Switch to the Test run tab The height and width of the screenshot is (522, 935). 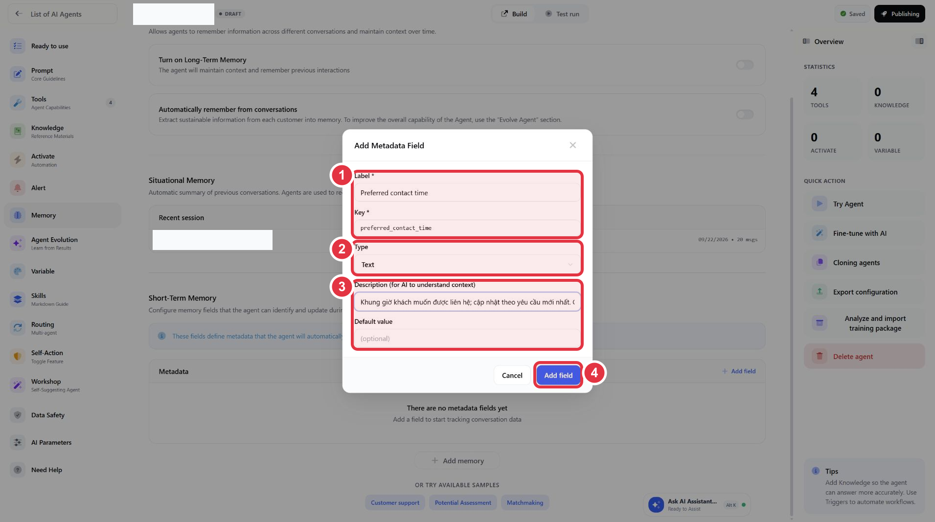tap(562, 14)
